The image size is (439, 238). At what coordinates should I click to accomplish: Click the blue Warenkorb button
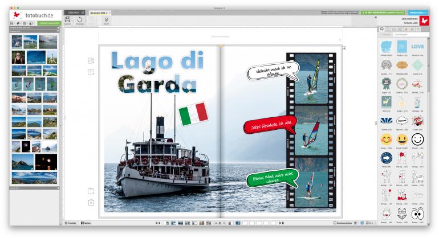(418, 13)
